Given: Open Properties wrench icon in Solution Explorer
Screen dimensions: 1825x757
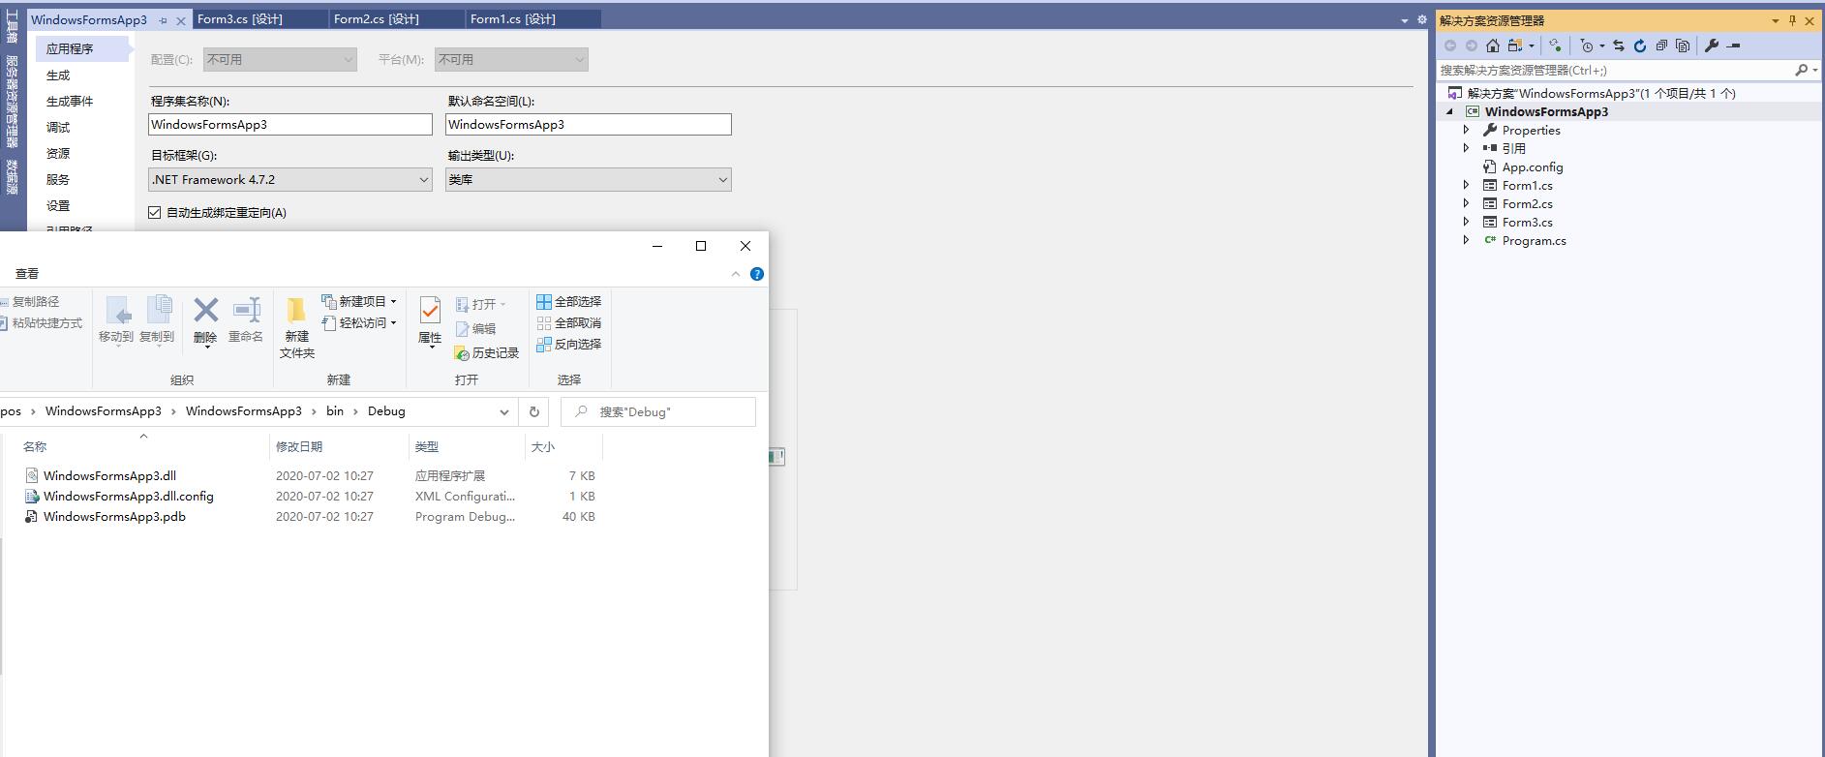Looking at the screenshot, I should click(x=1712, y=45).
